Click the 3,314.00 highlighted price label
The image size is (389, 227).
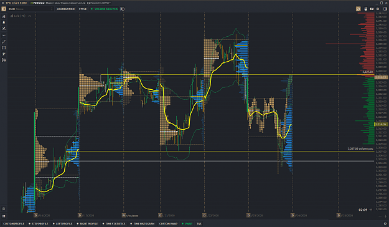[381, 124]
